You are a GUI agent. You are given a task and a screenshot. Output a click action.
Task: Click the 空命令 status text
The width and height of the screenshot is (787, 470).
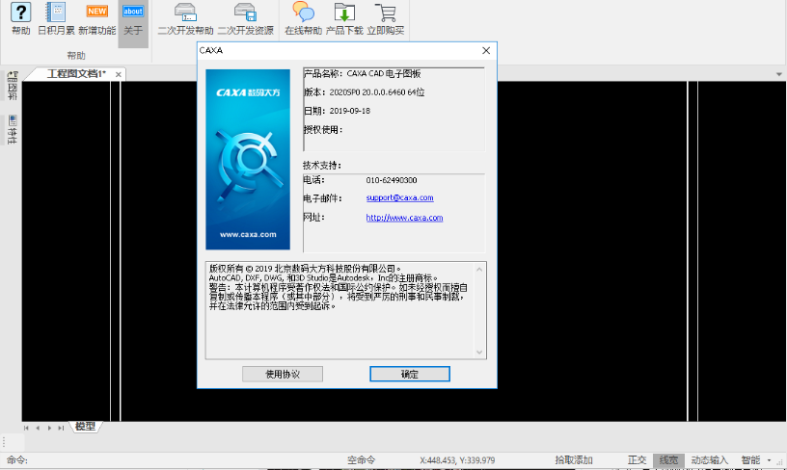[x=362, y=460]
